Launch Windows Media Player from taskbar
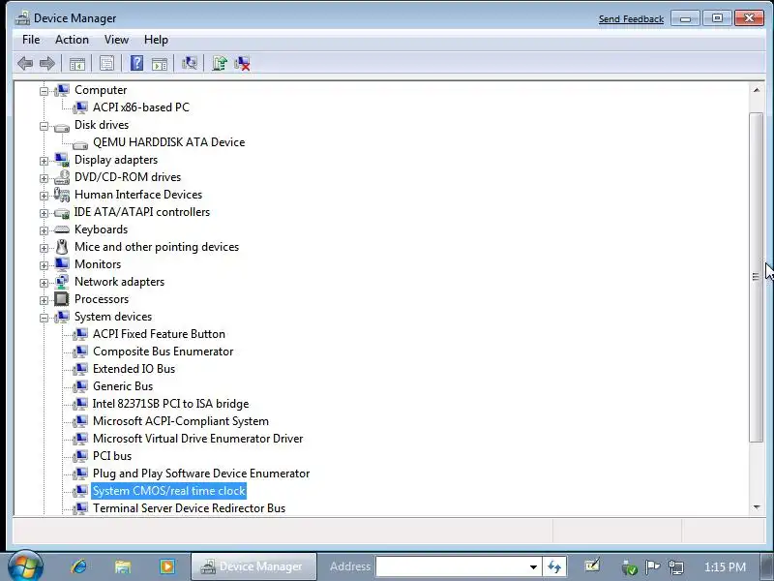 [166, 566]
